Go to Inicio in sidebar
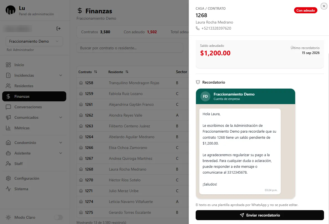 click(x=34, y=65)
